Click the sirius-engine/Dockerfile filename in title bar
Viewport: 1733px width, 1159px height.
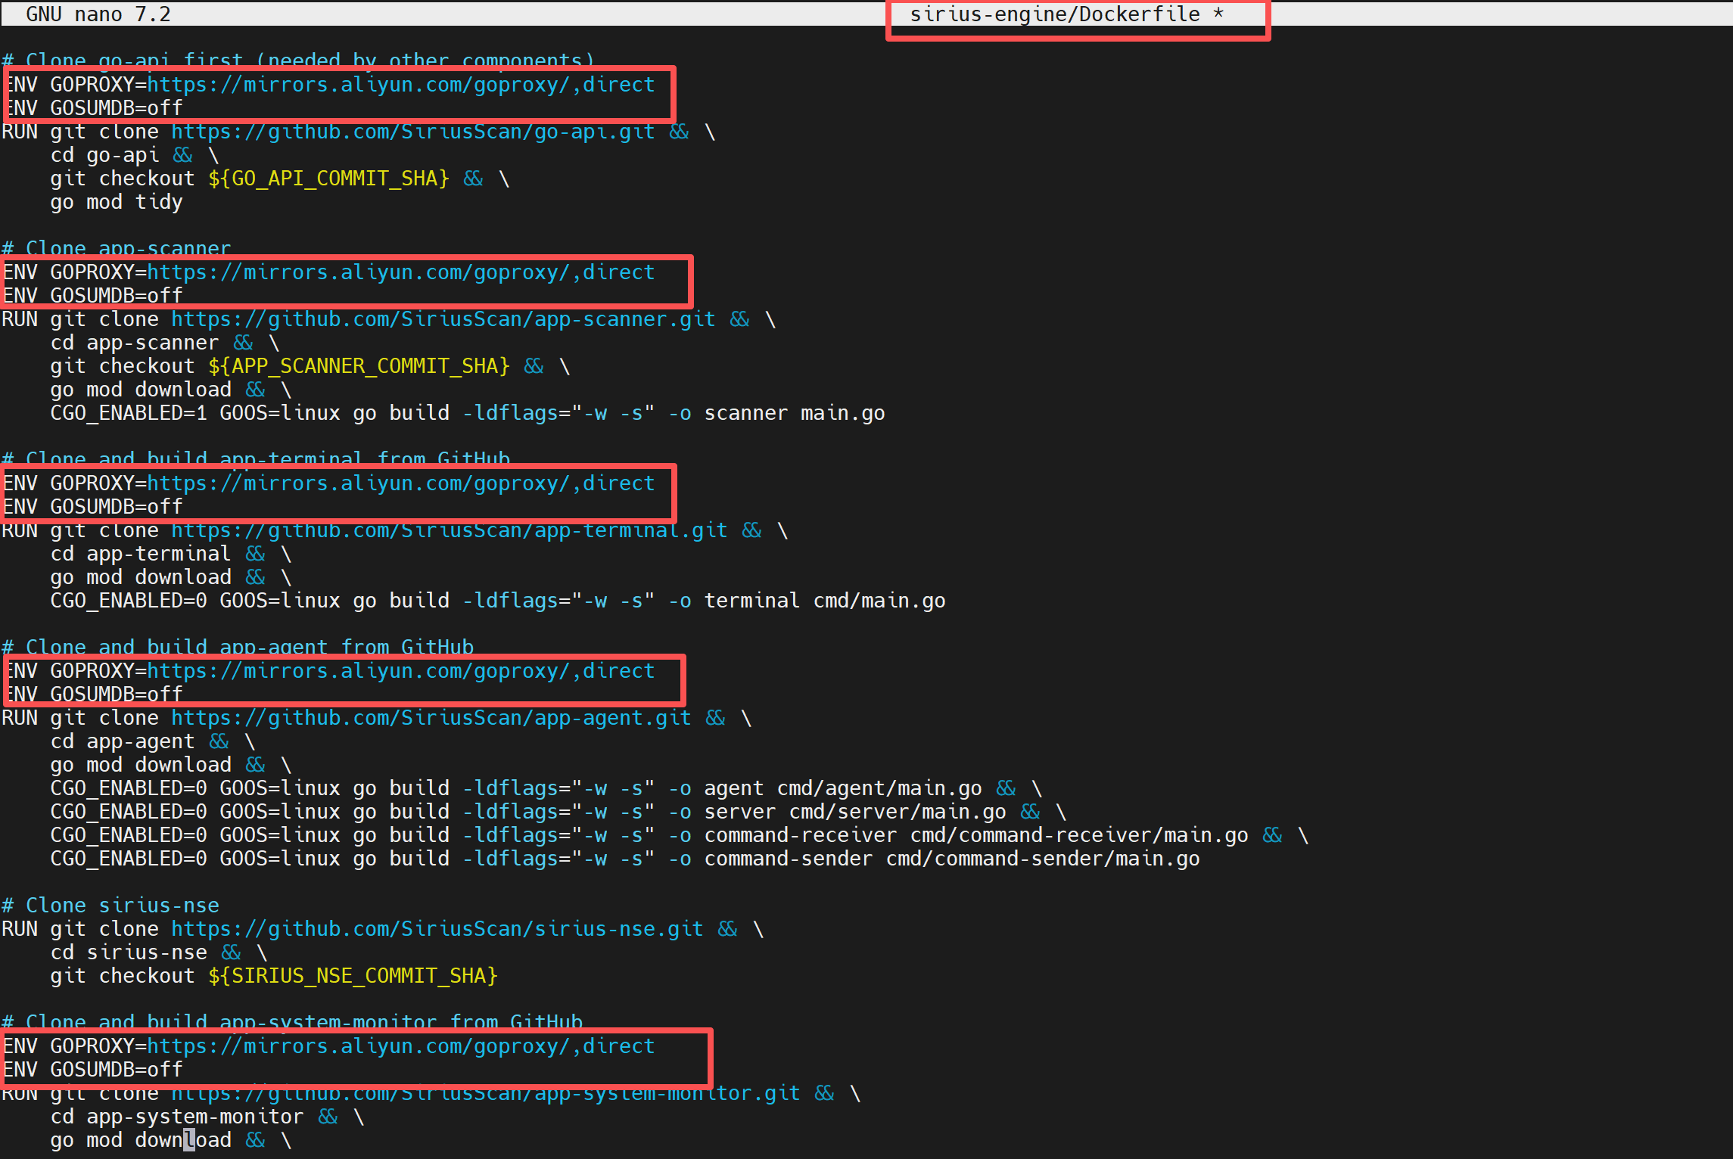click(1055, 14)
